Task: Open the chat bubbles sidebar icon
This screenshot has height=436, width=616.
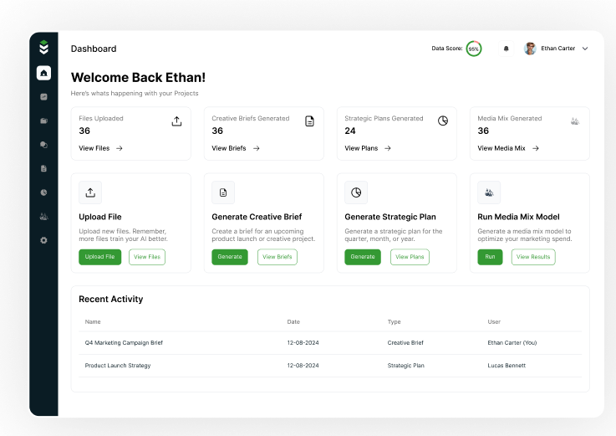Action: (x=43, y=144)
